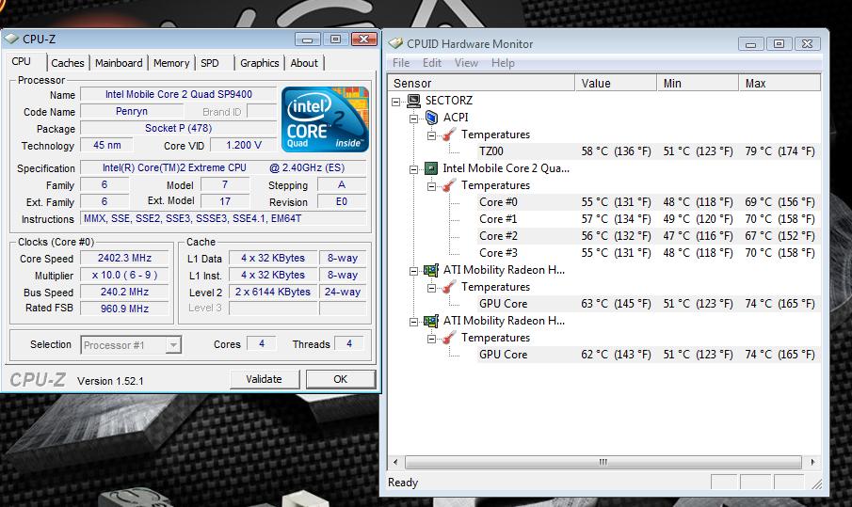Click the OK button in CPU-Z
Image resolution: width=852 pixels, height=507 pixels.
coord(340,379)
